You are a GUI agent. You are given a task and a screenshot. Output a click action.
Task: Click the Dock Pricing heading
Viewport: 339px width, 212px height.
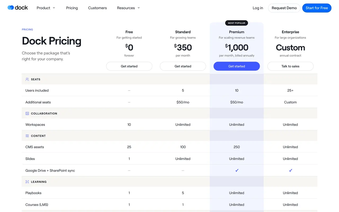(x=52, y=41)
